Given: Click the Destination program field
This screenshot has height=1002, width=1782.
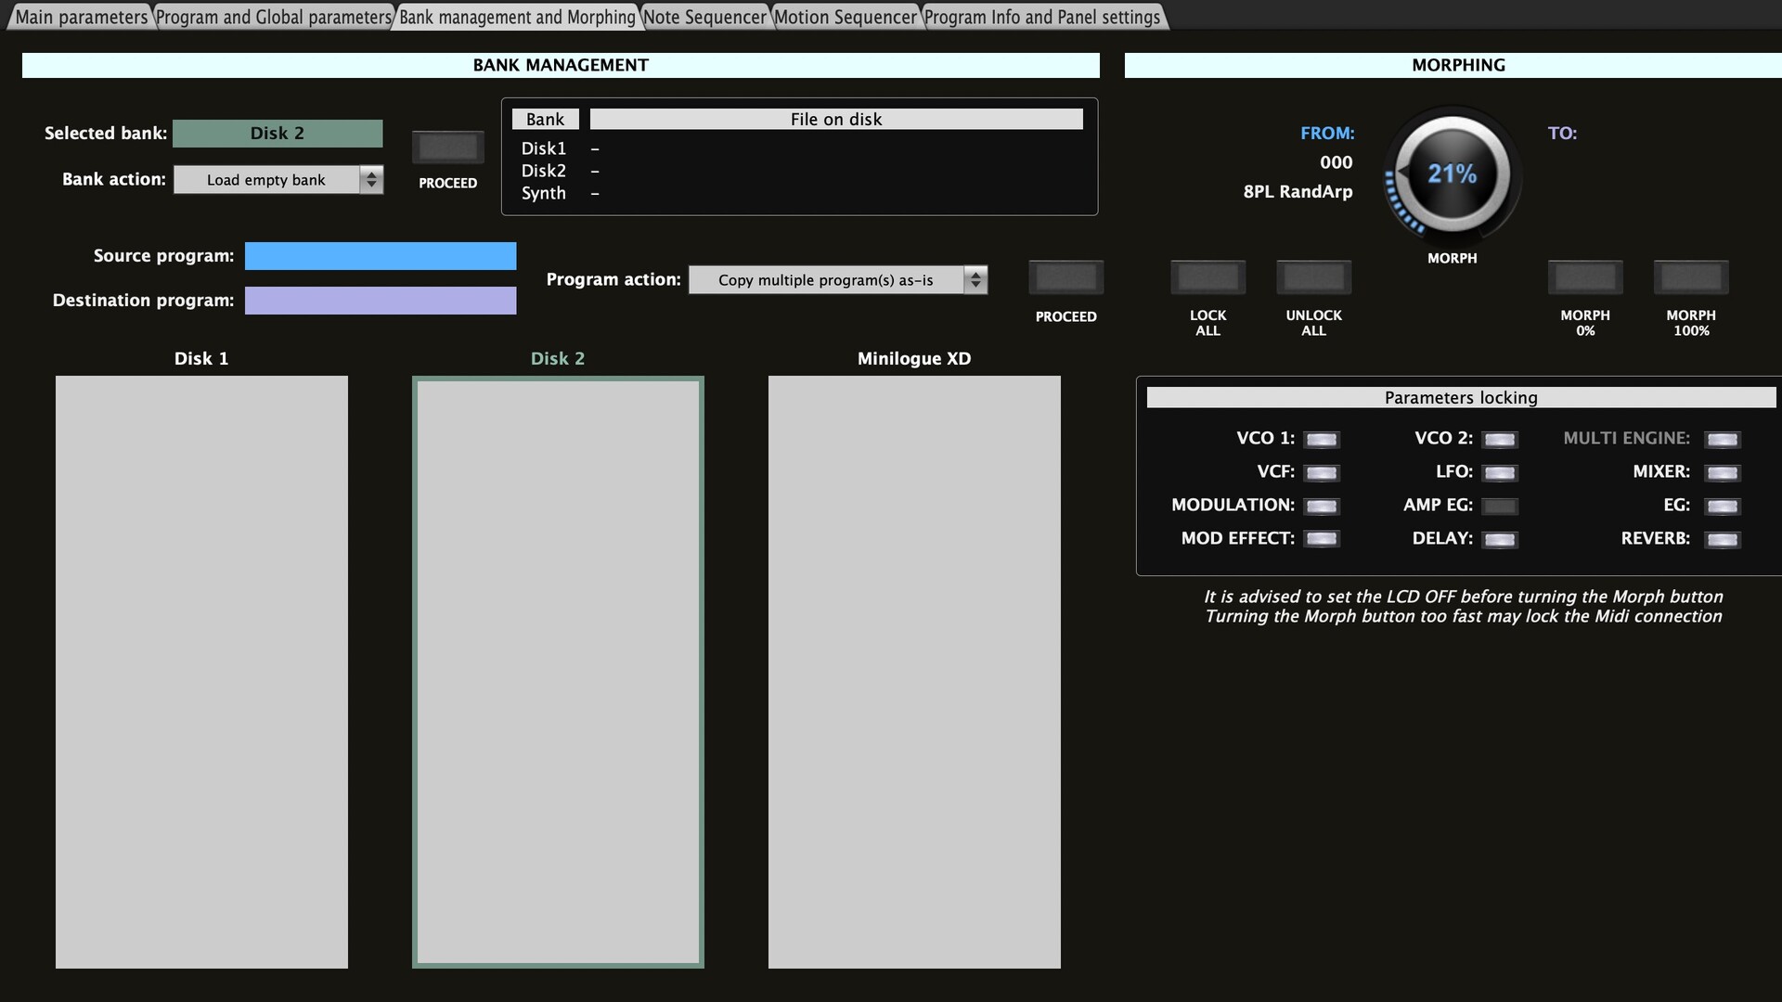Looking at the screenshot, I should [x=381, y=301].
